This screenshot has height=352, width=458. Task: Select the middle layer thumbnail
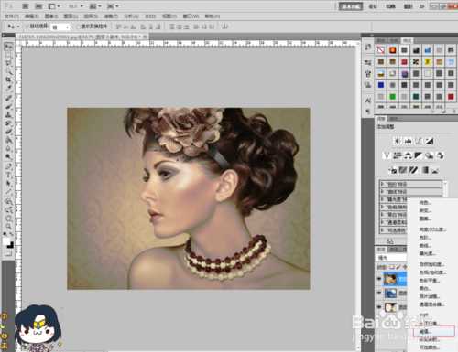click(x=390, y=293)
